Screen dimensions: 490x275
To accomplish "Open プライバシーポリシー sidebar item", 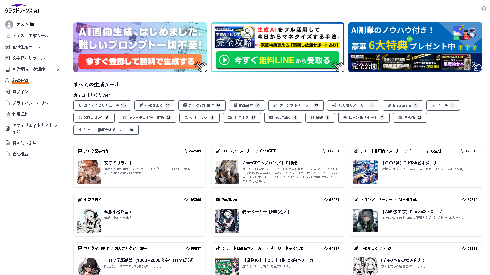I will 32,103.
